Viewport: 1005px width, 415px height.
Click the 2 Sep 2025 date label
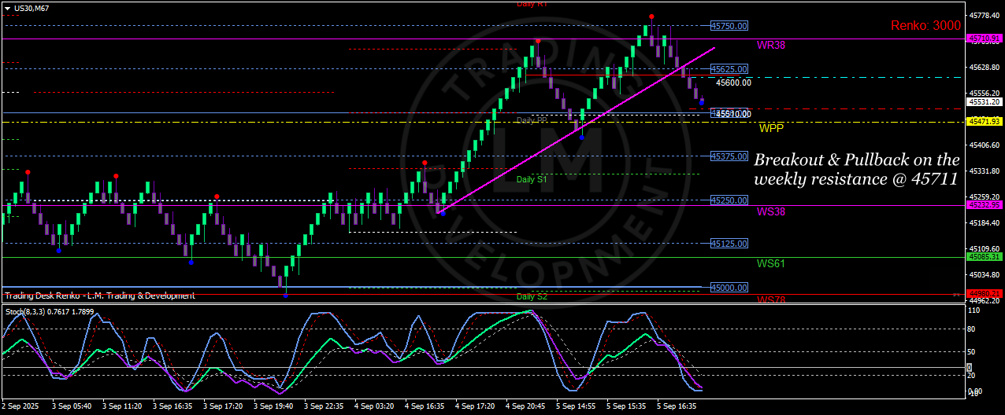pos(20,406)
